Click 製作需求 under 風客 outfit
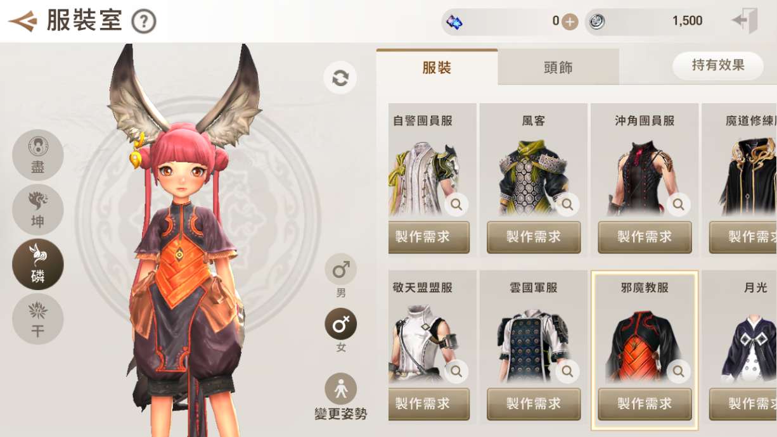This screenshot has width=777, height=437. (534, 237)
